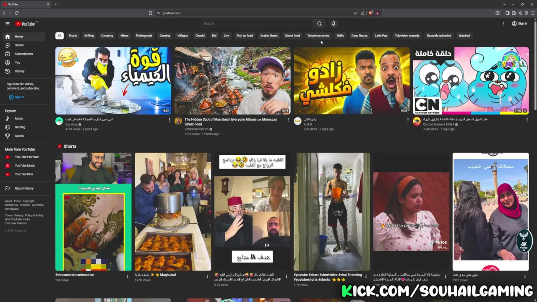Click Bohemian Kitchen channel avatar

[x=178, y=122]
